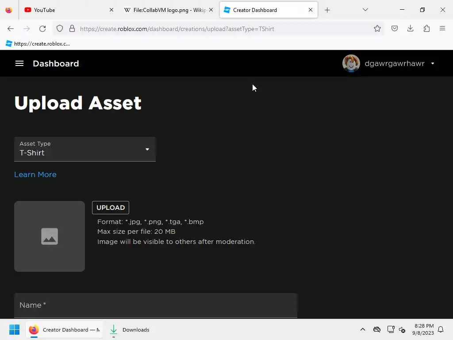Go forward with the browser arrow

27,29
